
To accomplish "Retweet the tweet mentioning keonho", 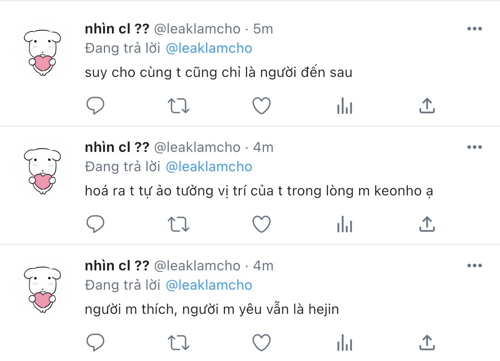I will (178, 224).
